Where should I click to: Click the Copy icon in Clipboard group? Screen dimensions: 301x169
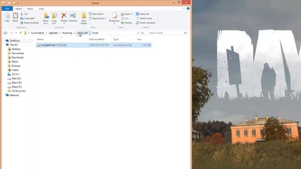(x=7, y=17)
